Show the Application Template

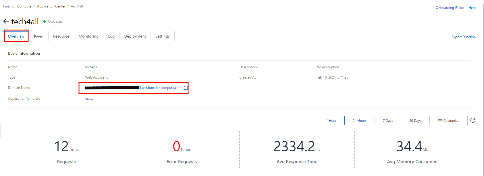point(89,99)
